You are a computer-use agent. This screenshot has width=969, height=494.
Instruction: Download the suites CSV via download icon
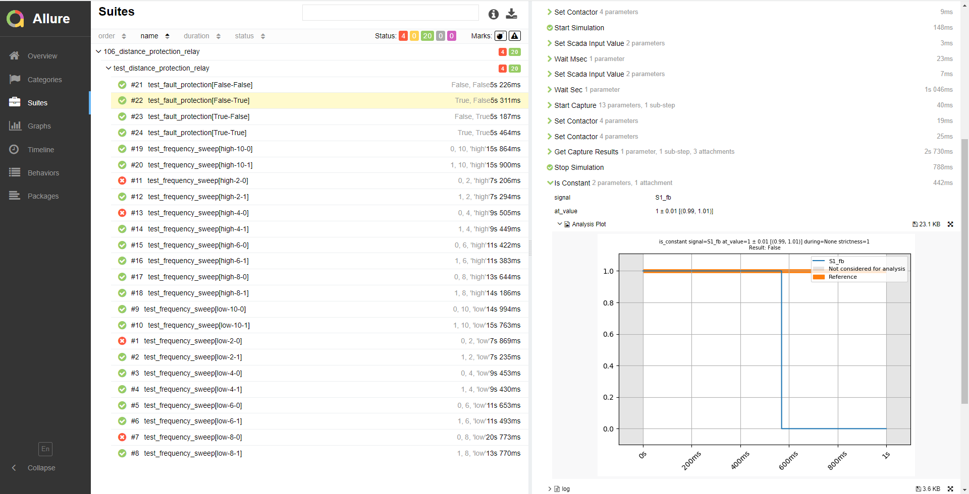511,14
